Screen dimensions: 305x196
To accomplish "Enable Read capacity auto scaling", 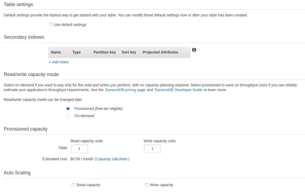I will point(73,185).
